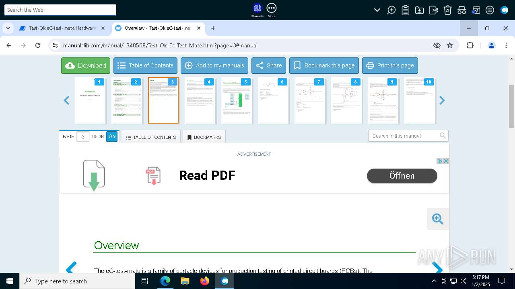Click the Öffnen ad button
Viewport: 515px width, 289px height.
[x=402, y=176]
